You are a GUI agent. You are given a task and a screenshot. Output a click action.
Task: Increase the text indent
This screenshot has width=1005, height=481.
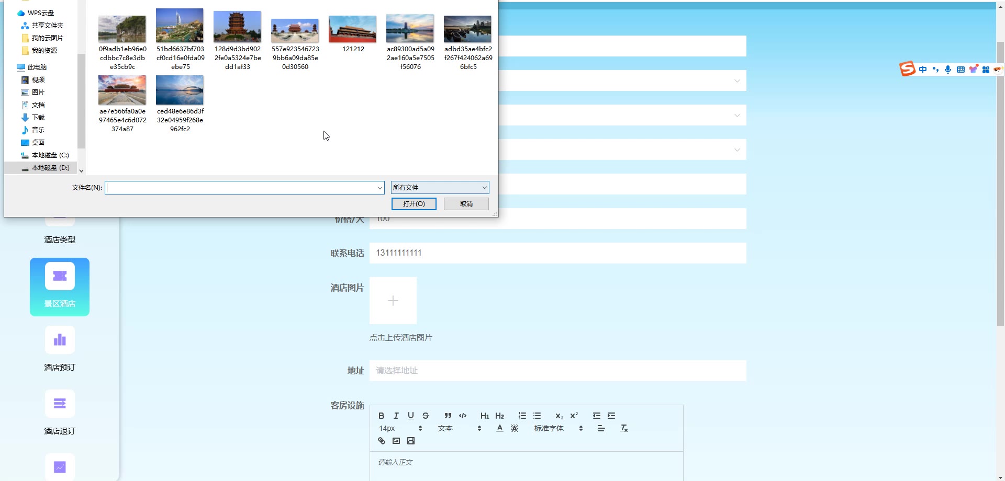pos(611,416)
